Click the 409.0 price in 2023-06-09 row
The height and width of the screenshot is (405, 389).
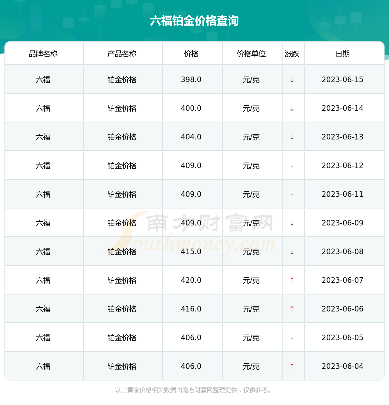coord(191,223)
